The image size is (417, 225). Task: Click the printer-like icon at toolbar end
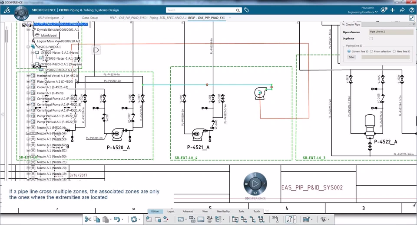coord(323,219)
